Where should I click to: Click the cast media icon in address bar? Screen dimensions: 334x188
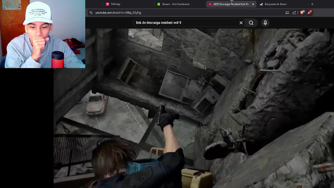(x=287, y=13)
